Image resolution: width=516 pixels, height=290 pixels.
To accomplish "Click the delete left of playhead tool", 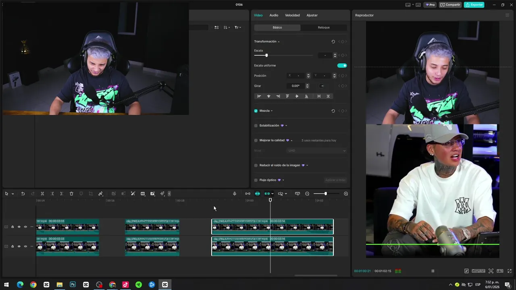I will click(x=52, y=194).
